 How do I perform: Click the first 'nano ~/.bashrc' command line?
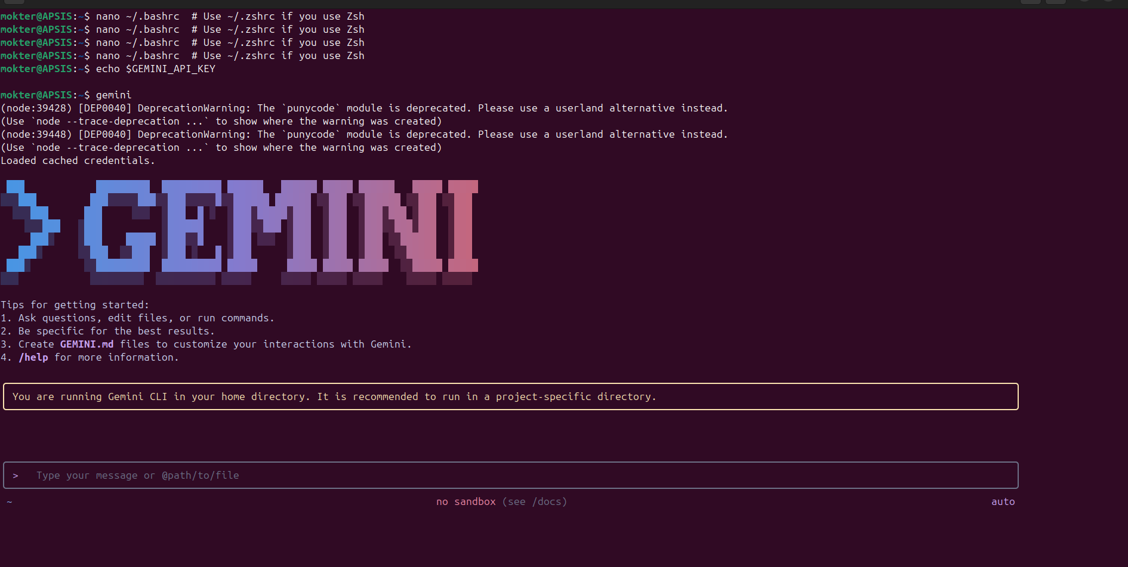click(137, 16)
